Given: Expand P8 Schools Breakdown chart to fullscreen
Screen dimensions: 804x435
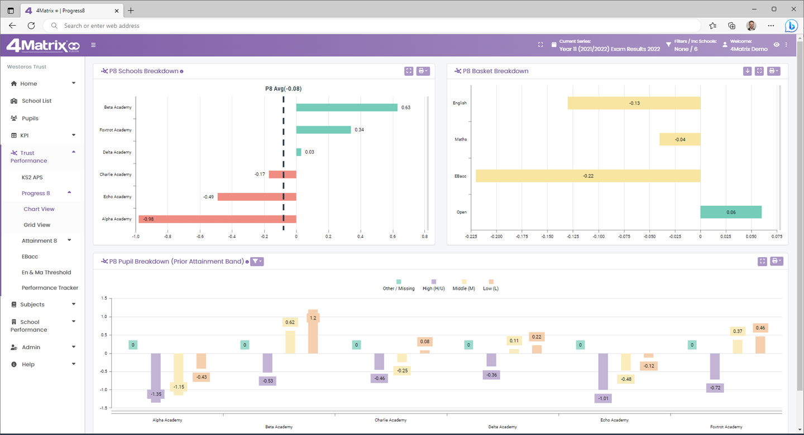Looking at the screenshot, I should [409, 71].
